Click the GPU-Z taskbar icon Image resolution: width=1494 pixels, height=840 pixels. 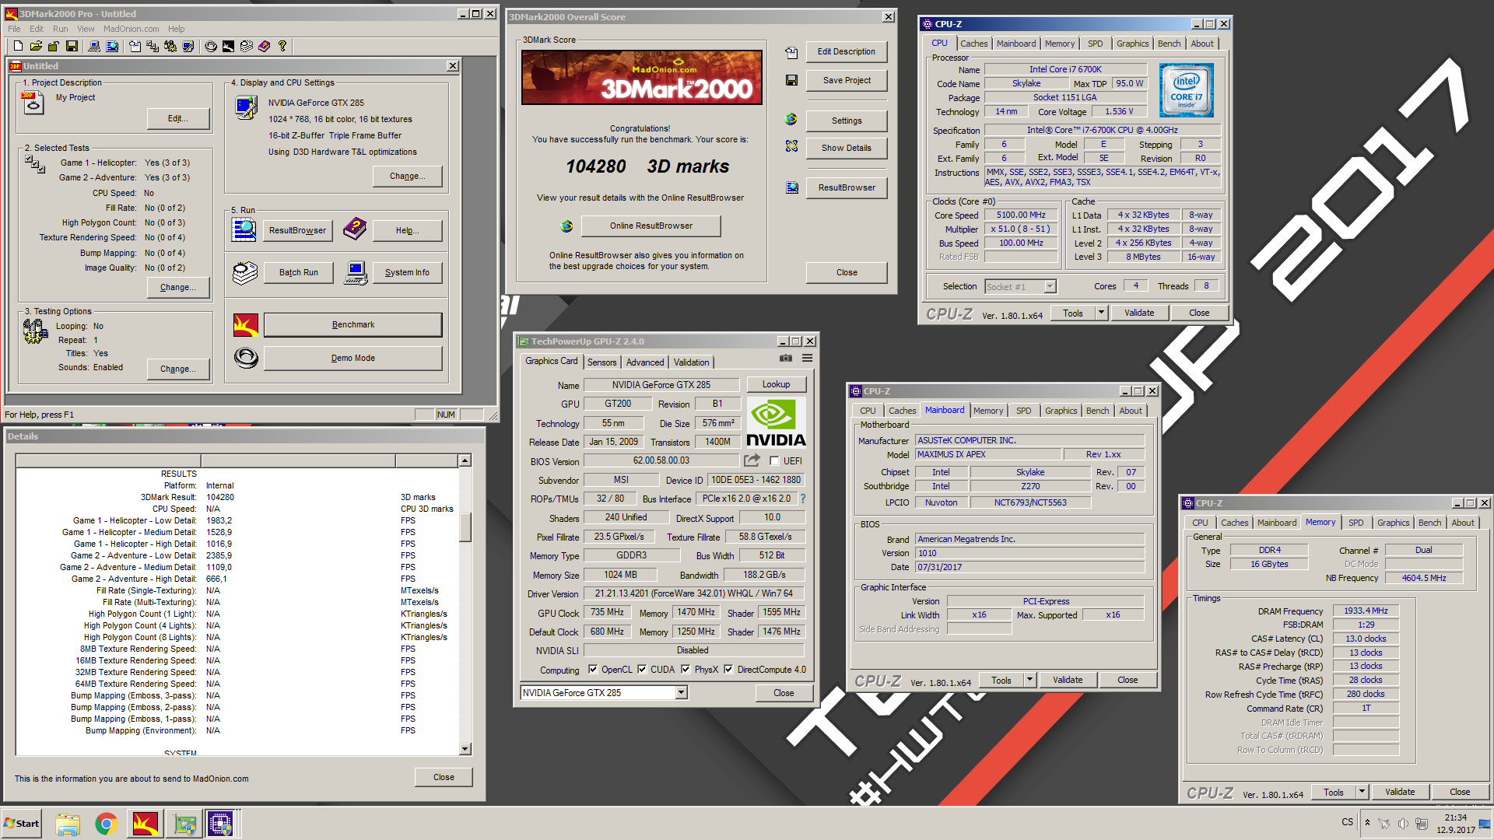(x=184, y=824)
